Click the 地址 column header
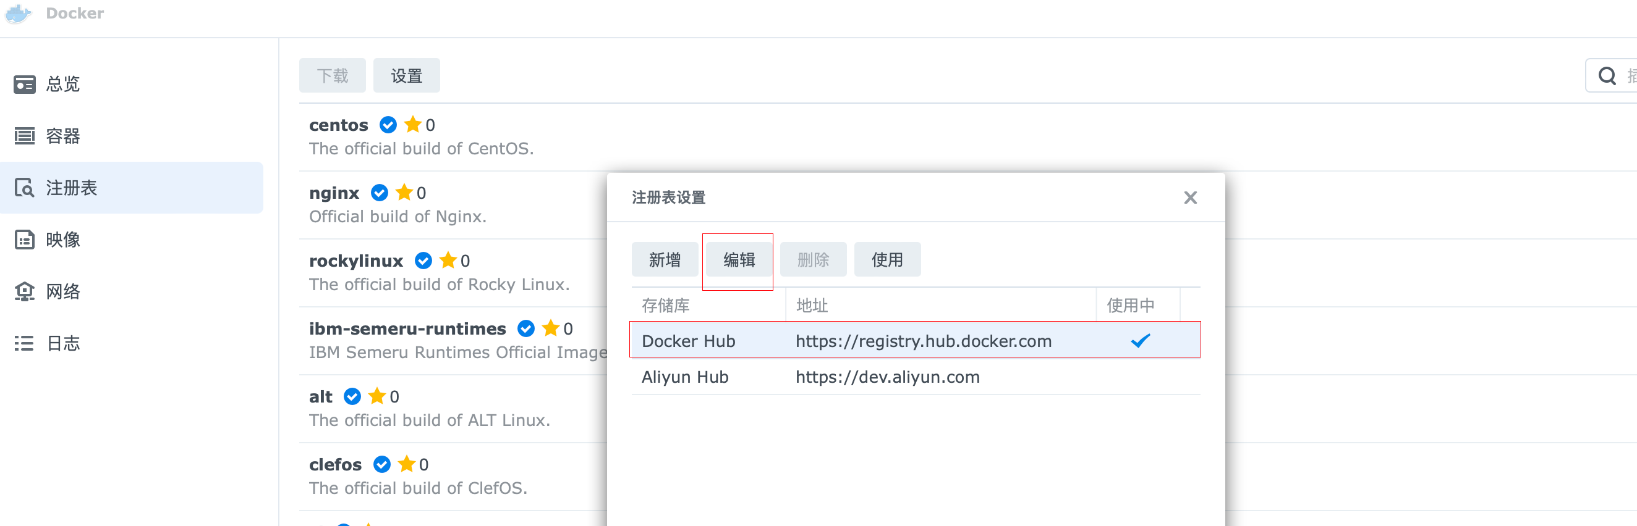Screen dimensions: 1637x526 coord(941,306)
